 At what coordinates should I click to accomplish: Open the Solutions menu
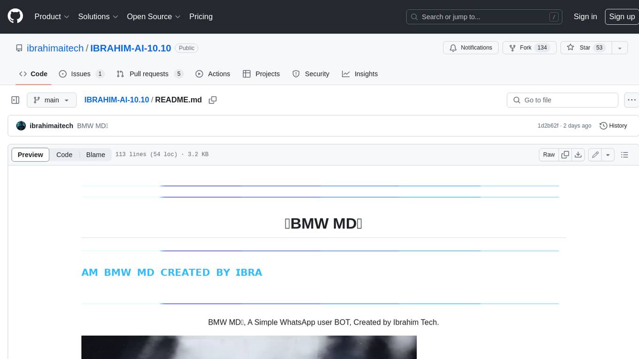click(x=98, y=16)
